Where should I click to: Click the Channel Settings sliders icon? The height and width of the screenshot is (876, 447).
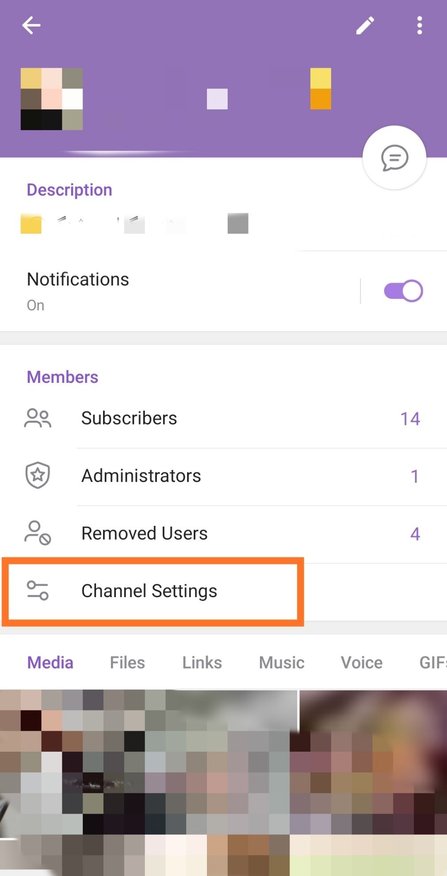[x=38, y=590]
